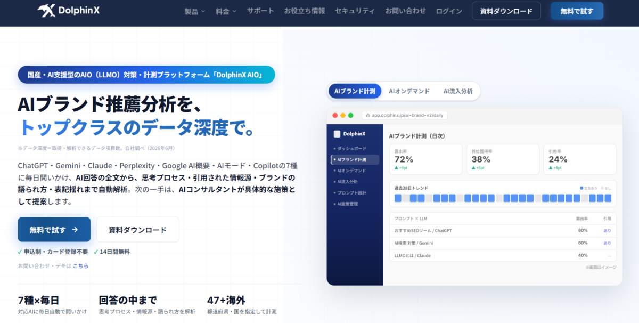Click the first blue trend square

398,198
